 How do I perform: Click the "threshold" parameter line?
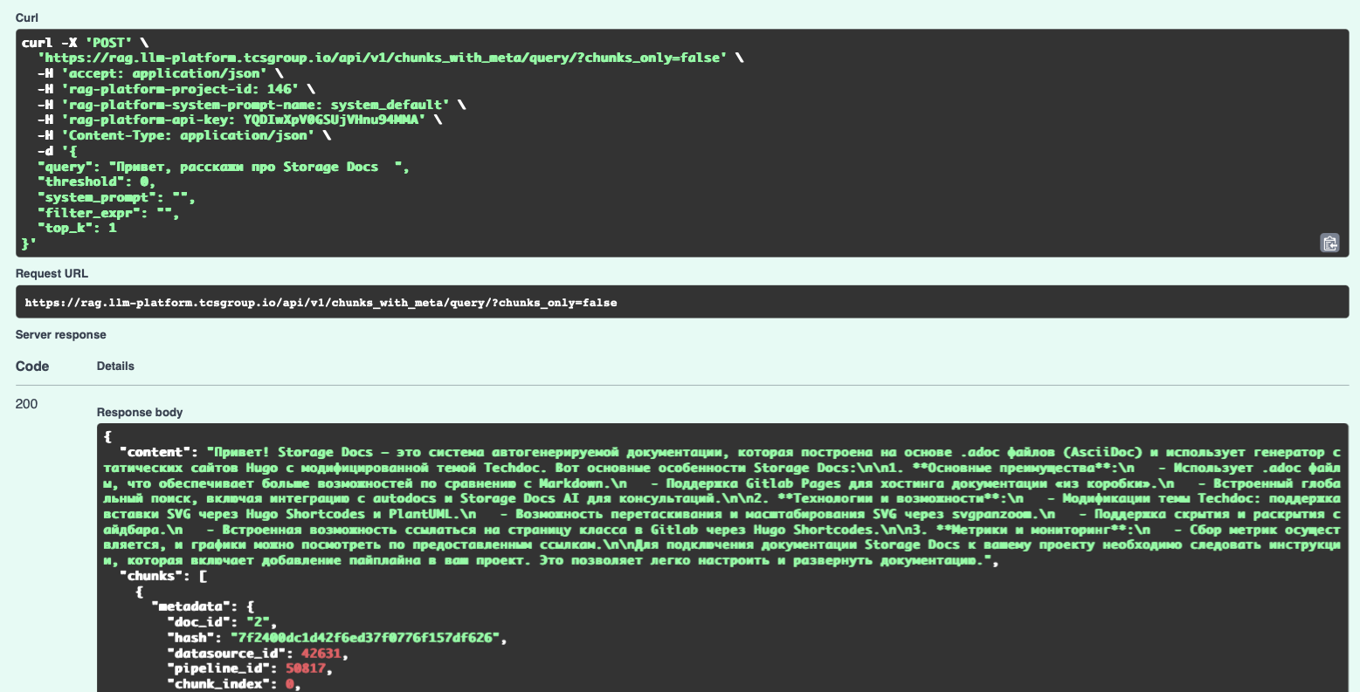pyautogui.click(x=96, y=182)
